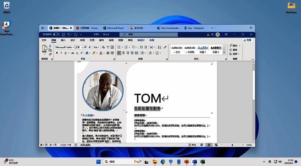The width and height of the screenshot is (301, 166).
Task: Open borders dropdown arrow
Action: 161,53
